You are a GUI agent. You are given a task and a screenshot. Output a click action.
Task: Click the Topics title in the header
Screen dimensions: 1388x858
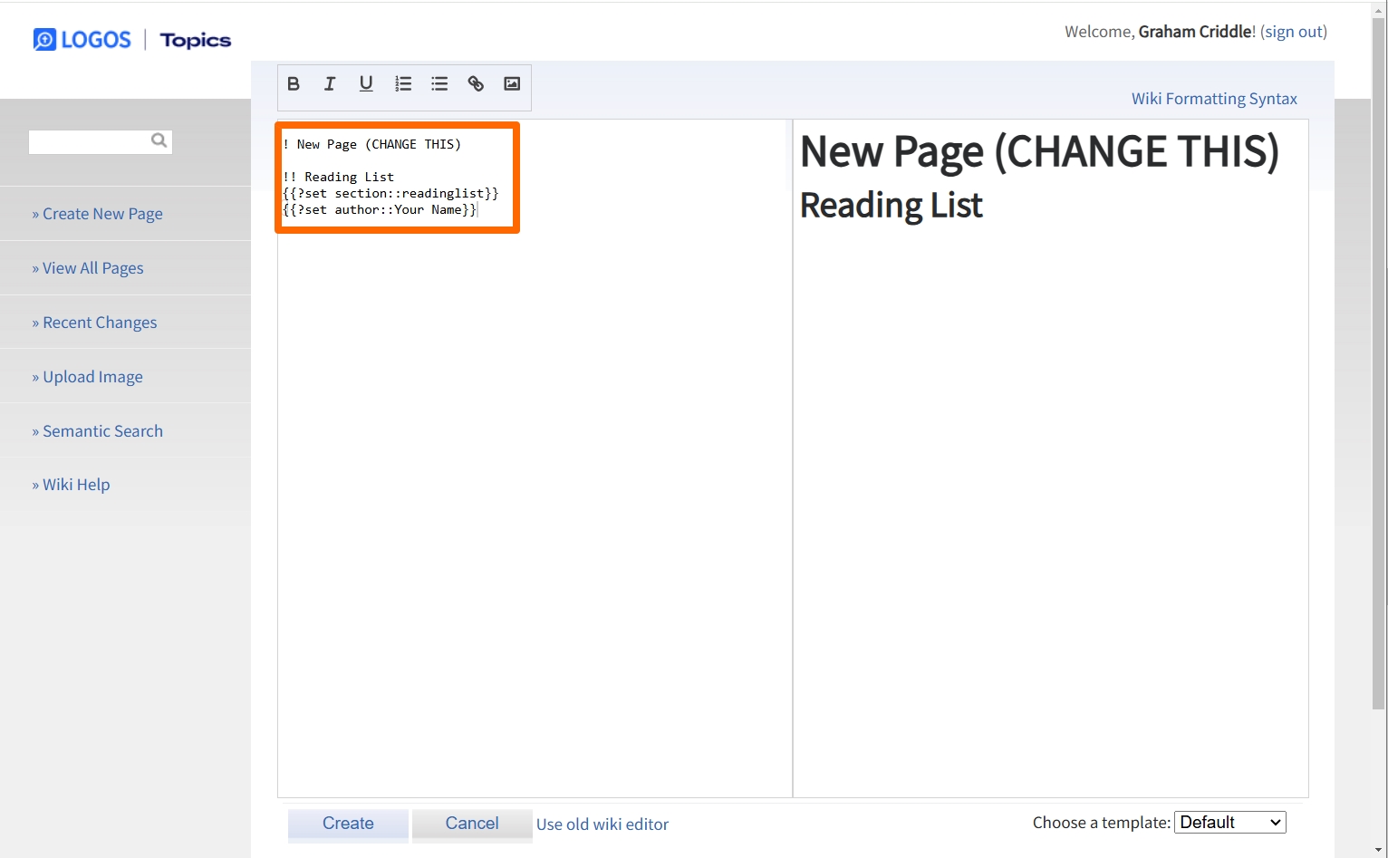(196, 41)
